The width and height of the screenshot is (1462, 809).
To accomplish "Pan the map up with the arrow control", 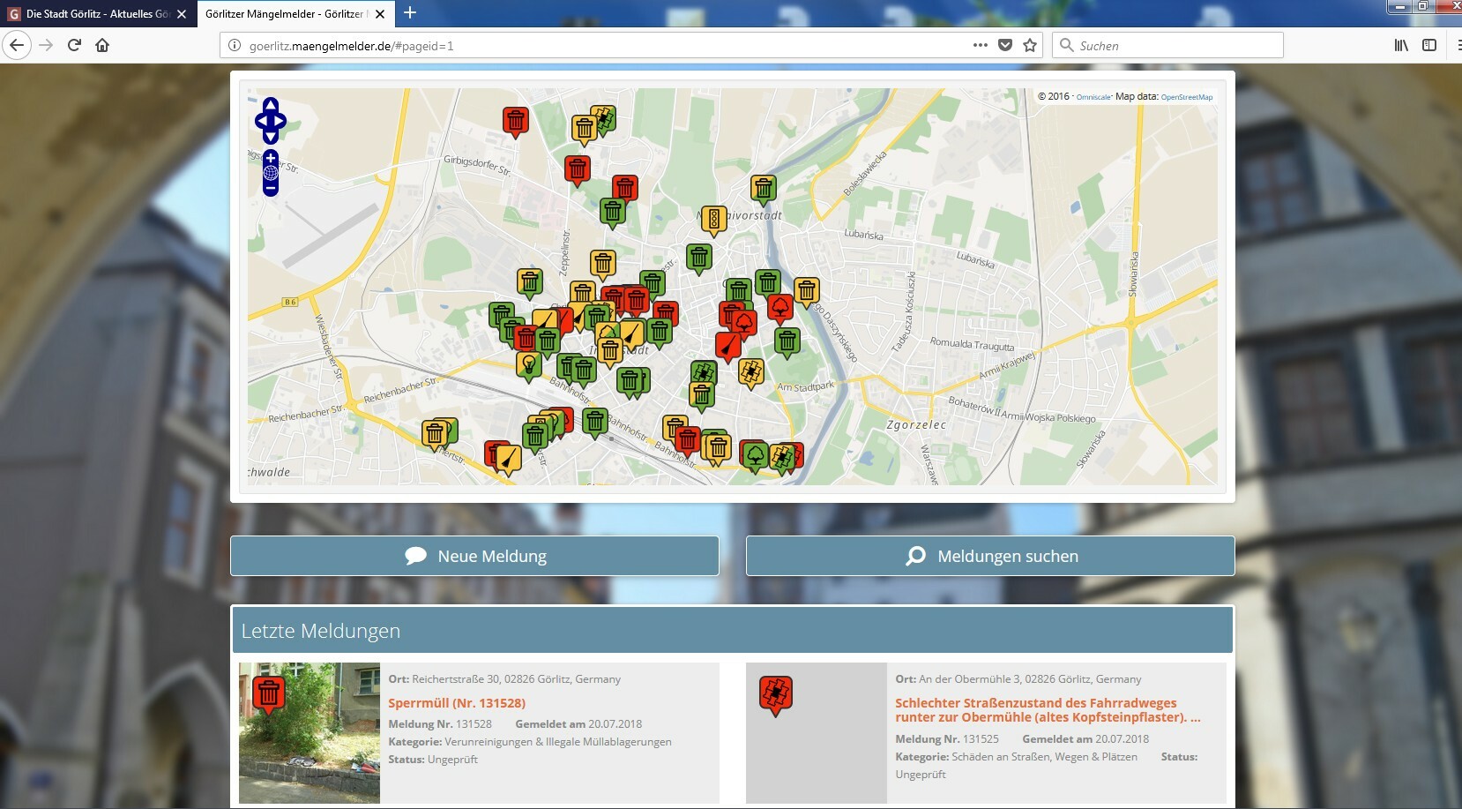I will point(271,105).
